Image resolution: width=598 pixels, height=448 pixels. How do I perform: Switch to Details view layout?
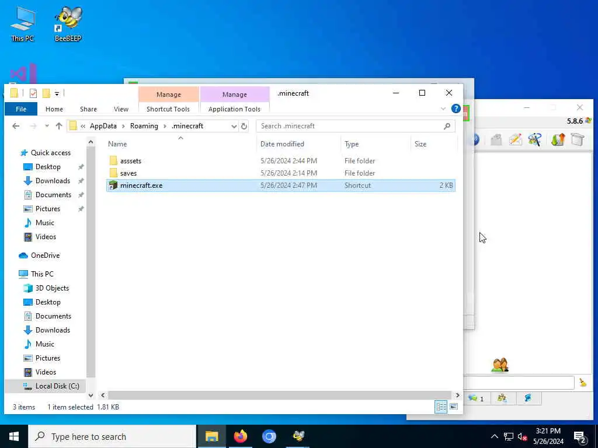tap(441, 407)
